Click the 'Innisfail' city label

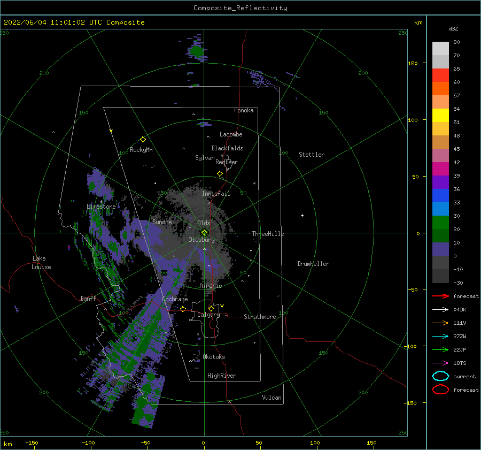coord(216,194)
